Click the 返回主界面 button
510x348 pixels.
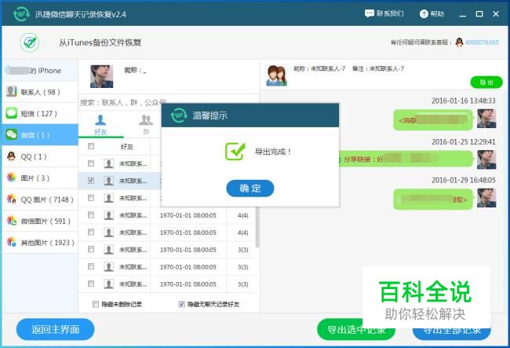[x=55, y=329]
